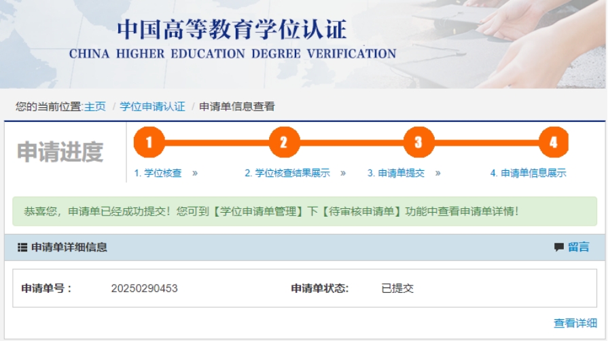The height and width of the screenshot is (341, 608).
Task: Select the "3. 申请单提交" step label
Action: (x=396, y=173)
